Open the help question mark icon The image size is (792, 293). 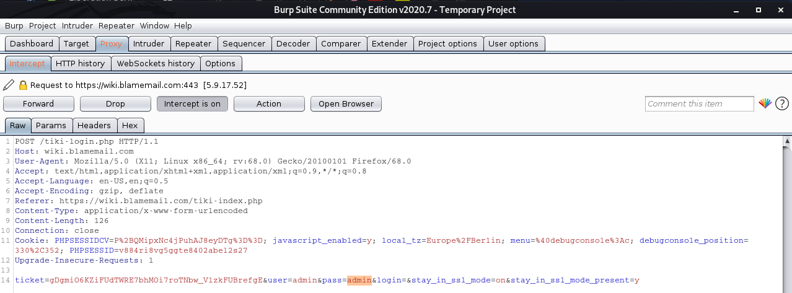coord(781,103)
